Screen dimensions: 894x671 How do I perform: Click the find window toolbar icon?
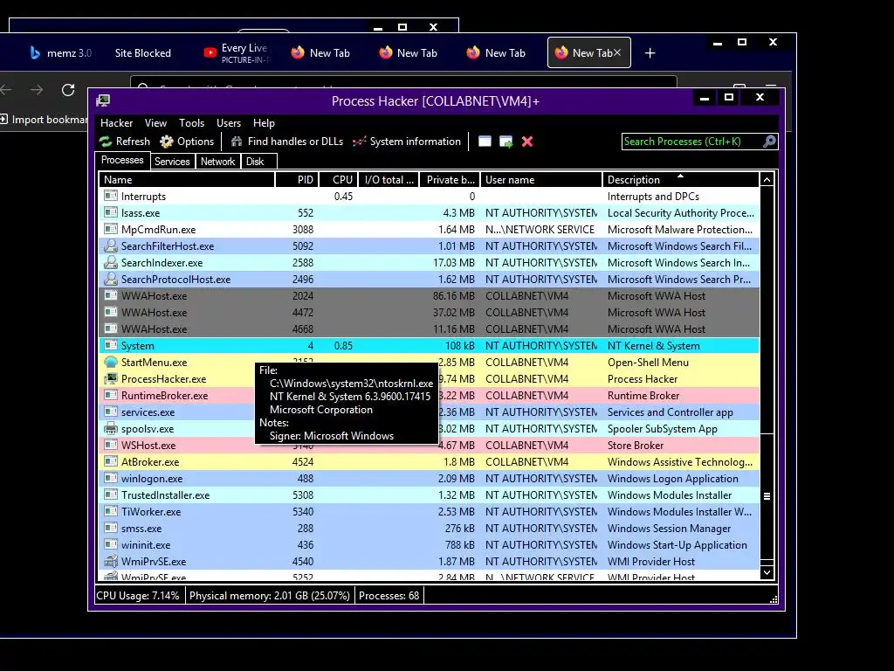point(485,142)
